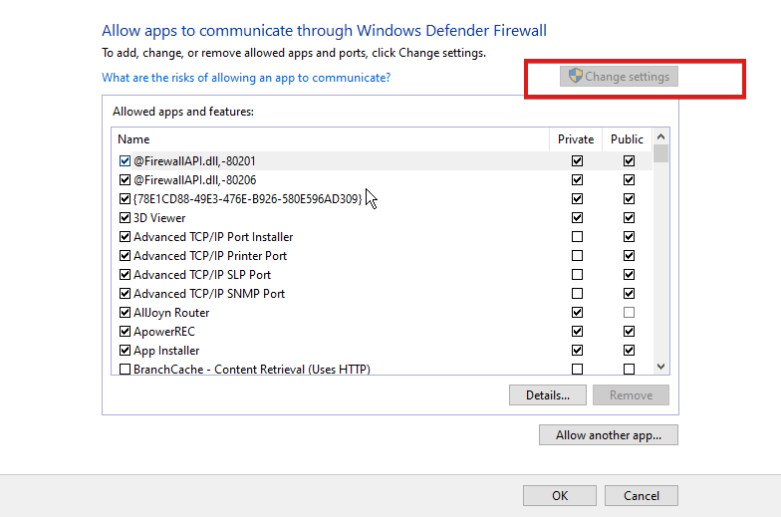Image resolution: width=781 pixels, height=517 pixels.
Task: Toggle the @FirewallAPI.dll,-80206 name checkbox
Action: pos(125,179)
